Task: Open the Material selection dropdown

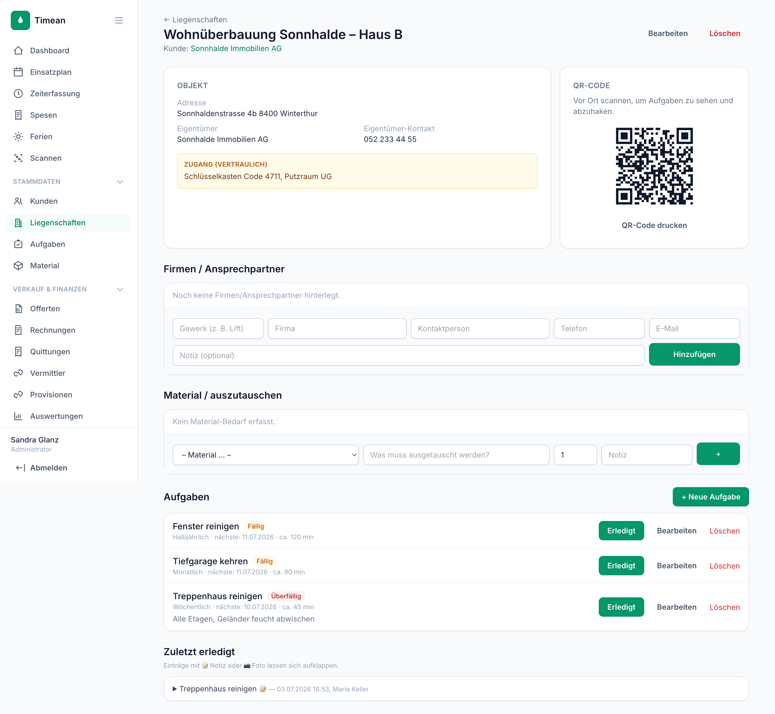Action: coord(266,455)
